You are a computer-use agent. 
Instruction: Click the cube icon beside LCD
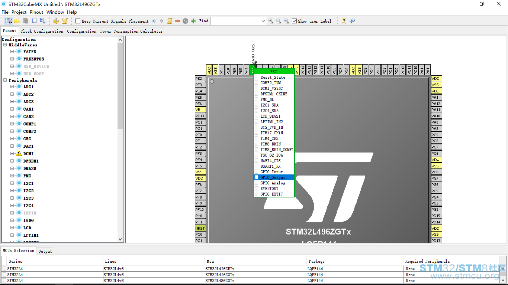click(x=19, y=228)
